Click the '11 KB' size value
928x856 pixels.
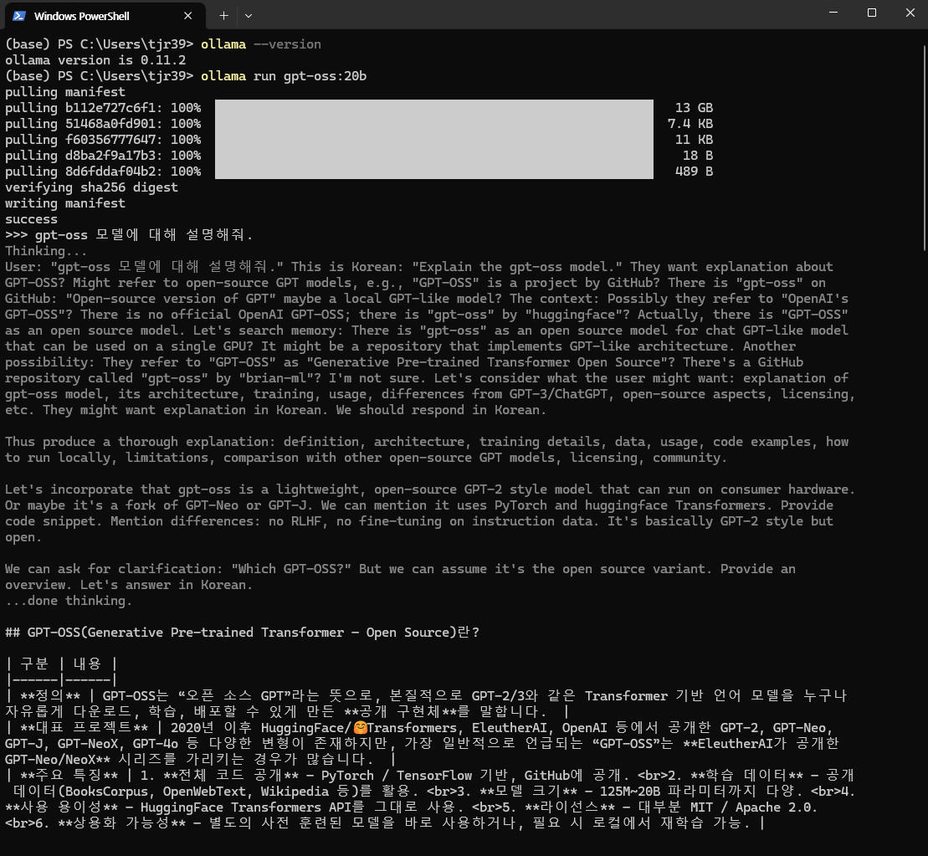point(695,140)
